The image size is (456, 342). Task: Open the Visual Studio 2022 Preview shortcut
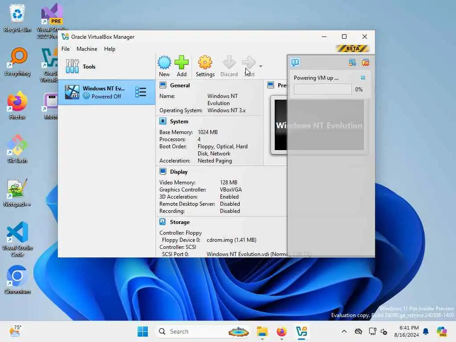[x=52, y=21]
